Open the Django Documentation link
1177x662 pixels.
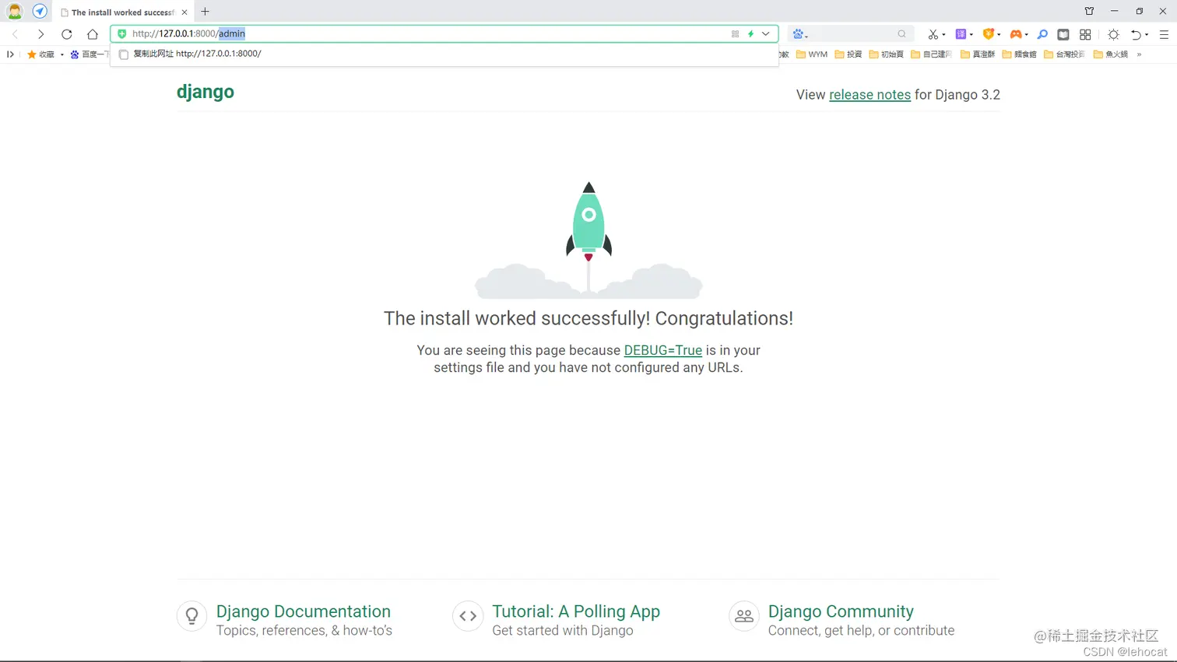pos(304,611)
